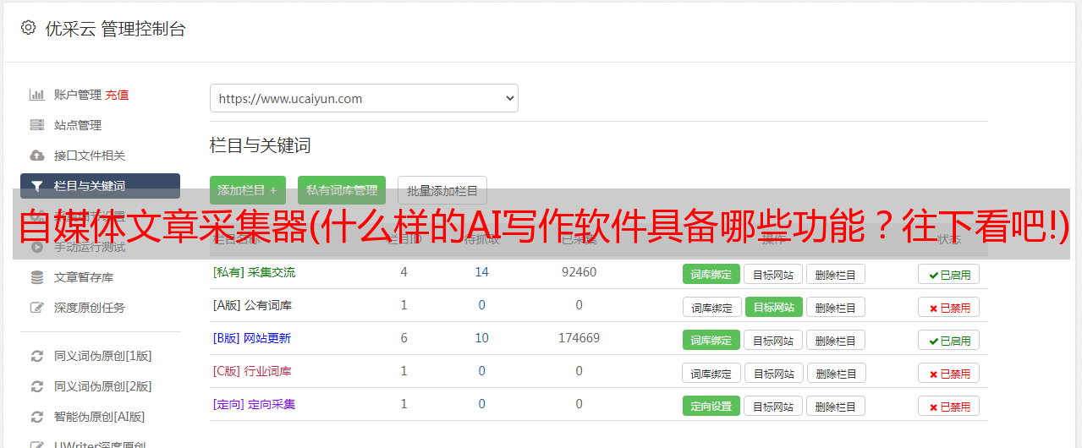The image size is (1082, 448).
Task: Click 词库绑定 in the 公有词库 row
Action: pyautogui.click(x=712, y=307)
